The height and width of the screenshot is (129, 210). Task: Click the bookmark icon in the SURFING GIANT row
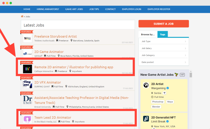[x=52, y=86]
